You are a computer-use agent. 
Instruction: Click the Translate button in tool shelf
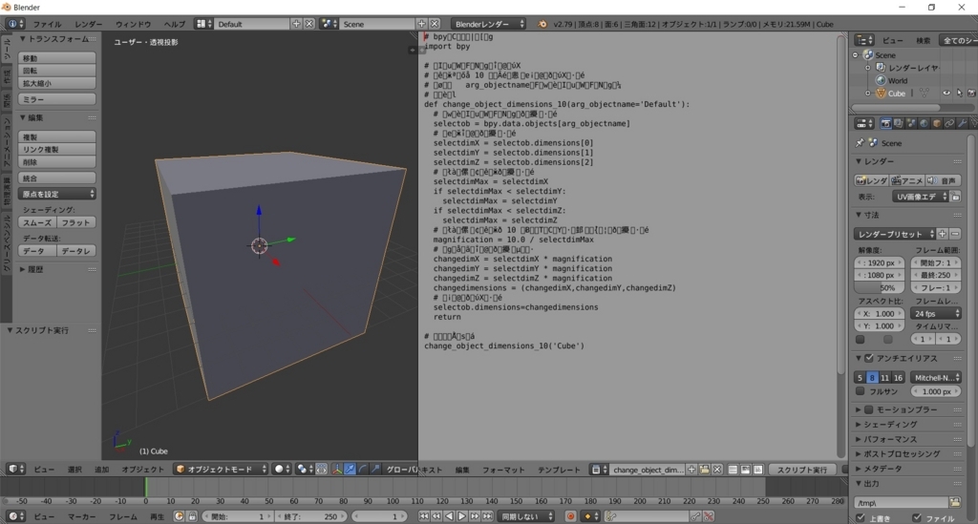click(x=56, y=58)
